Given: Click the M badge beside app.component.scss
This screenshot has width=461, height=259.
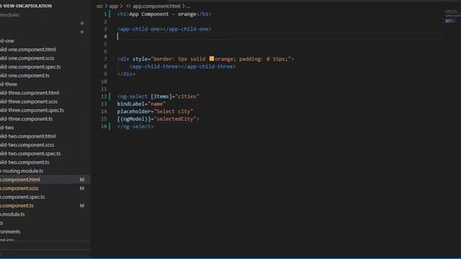Looking at the screenshot, I should (x=82, y=188).
